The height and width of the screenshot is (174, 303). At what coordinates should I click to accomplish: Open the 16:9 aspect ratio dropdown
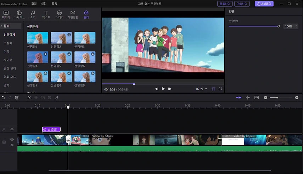pos(201,89)
